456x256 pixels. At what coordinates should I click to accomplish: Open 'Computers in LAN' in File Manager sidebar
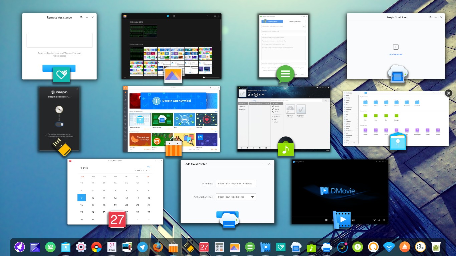point(350,142)
